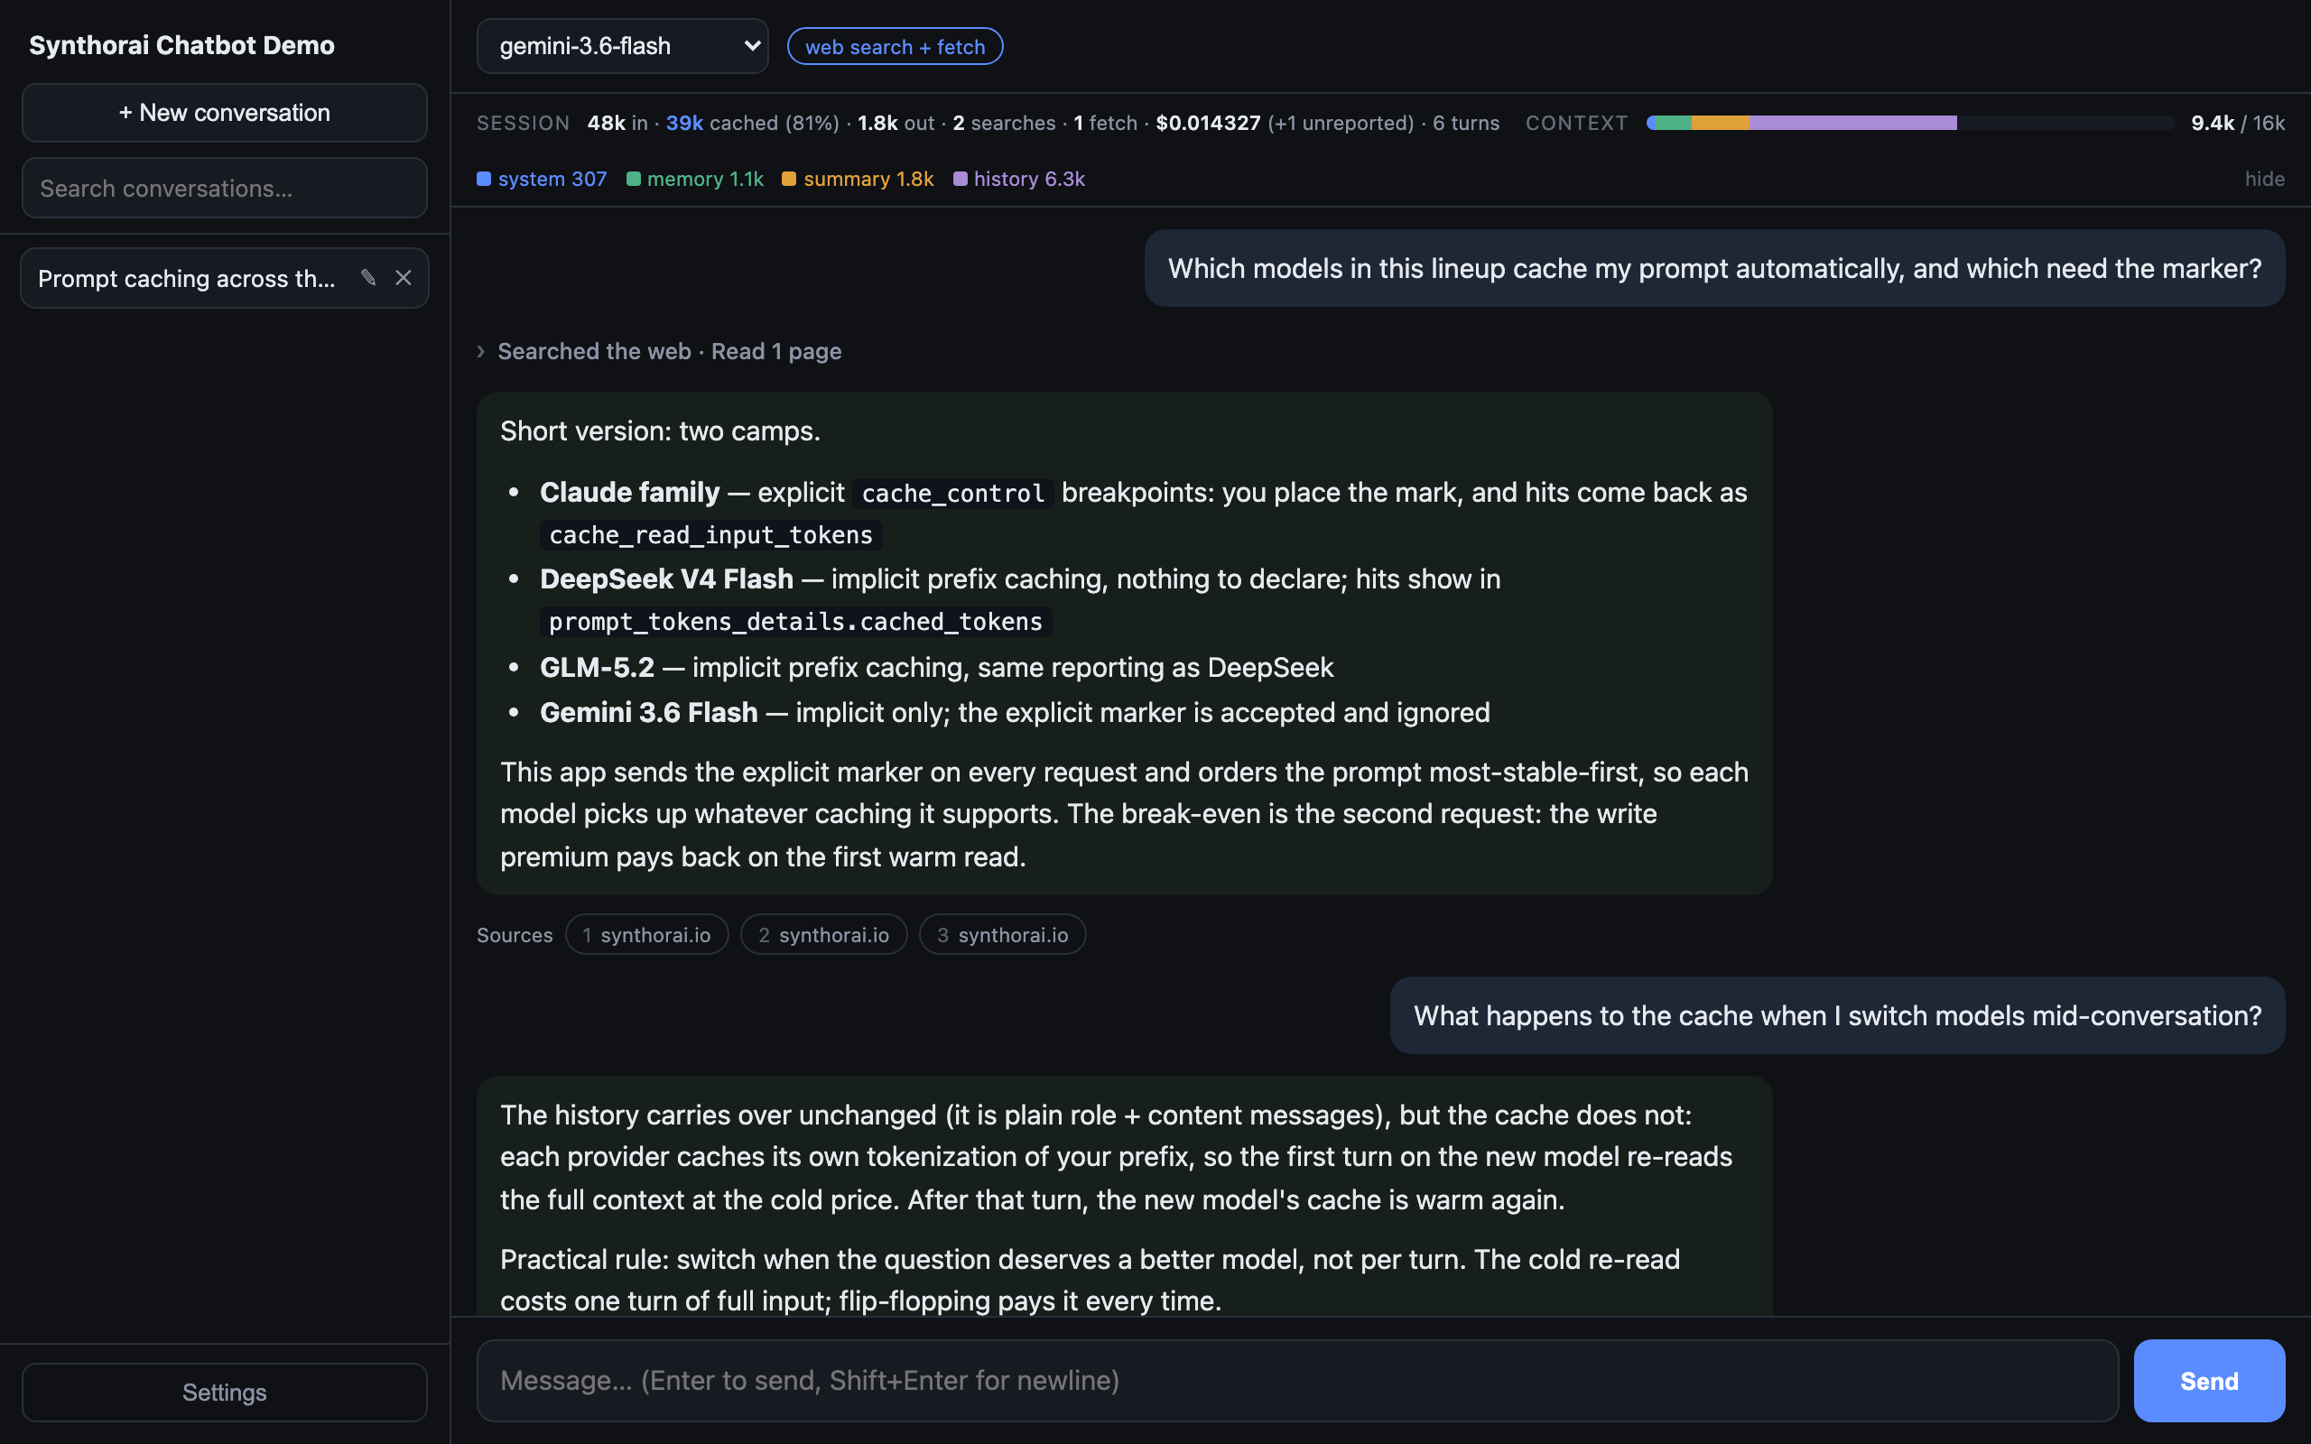
Task: Click the '6 turns' session stat
Action: tap(1466, 124)
